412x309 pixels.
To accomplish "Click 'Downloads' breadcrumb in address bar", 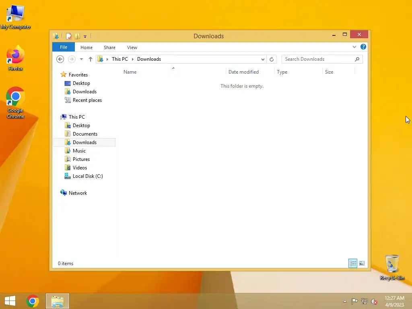I will pos(149,59).
